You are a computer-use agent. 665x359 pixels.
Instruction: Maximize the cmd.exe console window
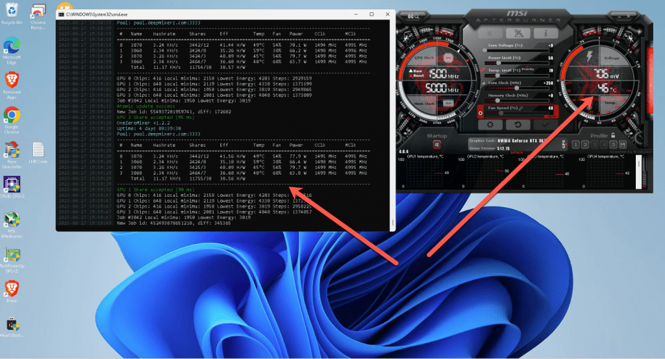371,14
